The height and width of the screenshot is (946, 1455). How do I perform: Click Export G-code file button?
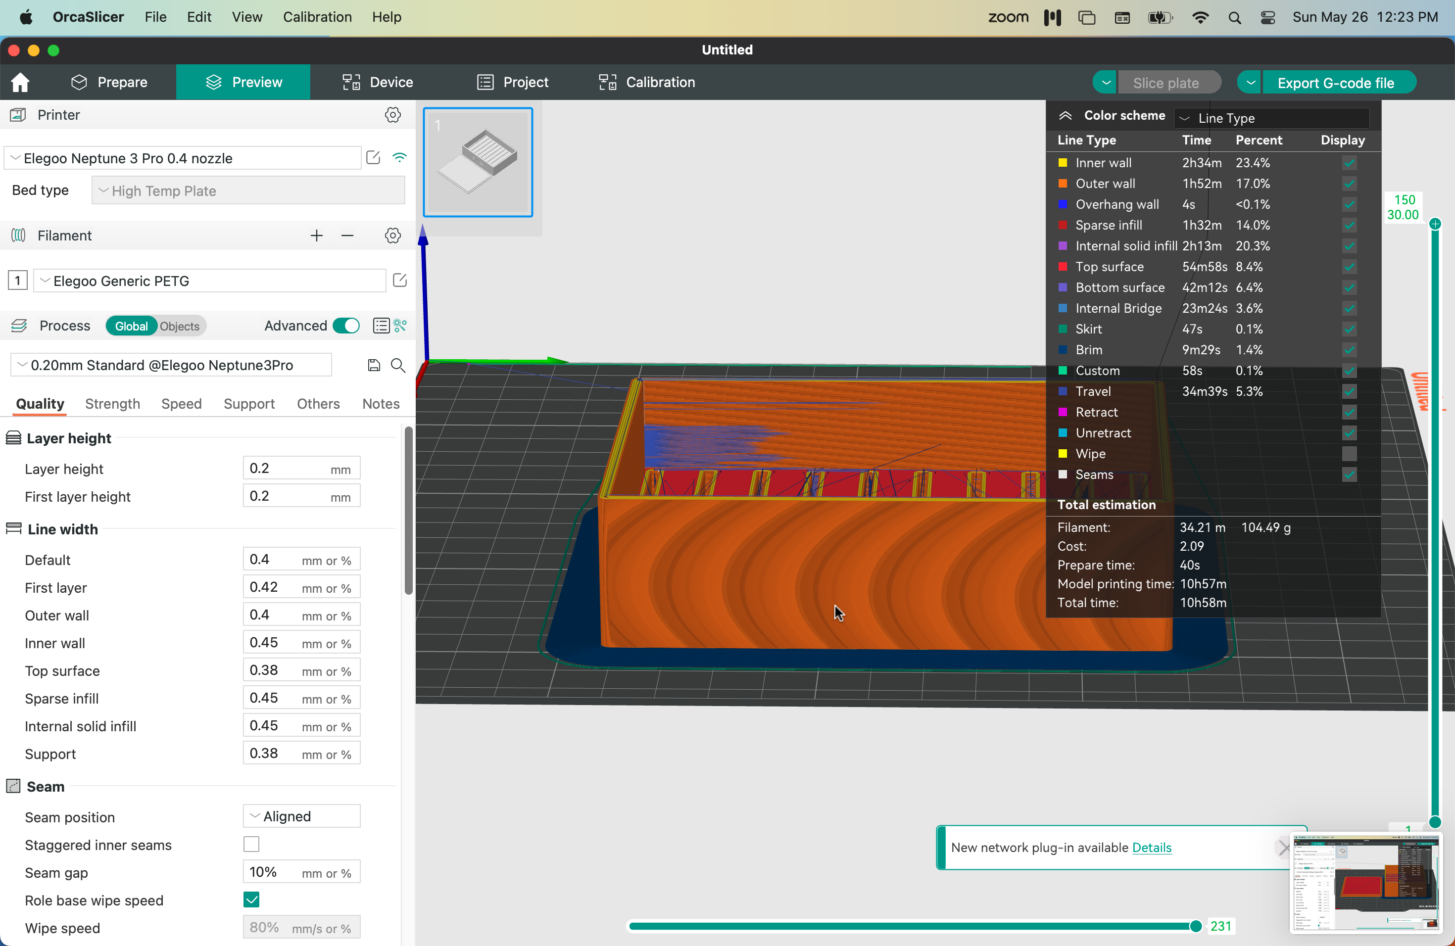coord(1336,83)
